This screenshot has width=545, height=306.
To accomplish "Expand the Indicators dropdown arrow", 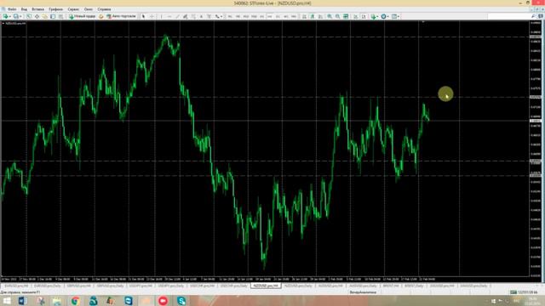I will tap(378, 16).
